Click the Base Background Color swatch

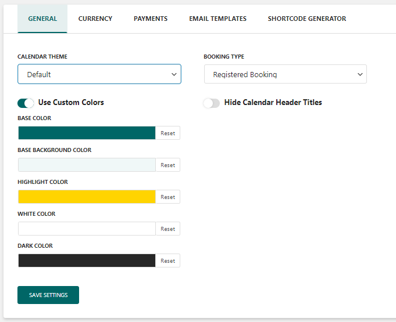pos(87,165)
